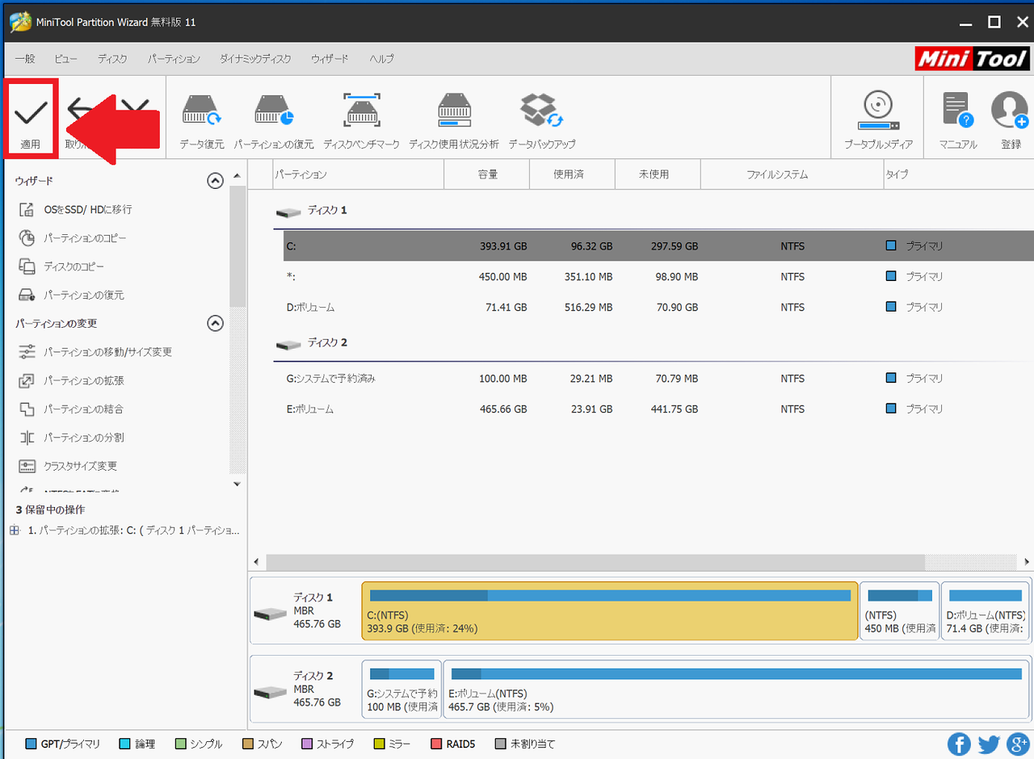Choose パーティションの移動/サイズ変更 in sidebar

tap(95, 352)
